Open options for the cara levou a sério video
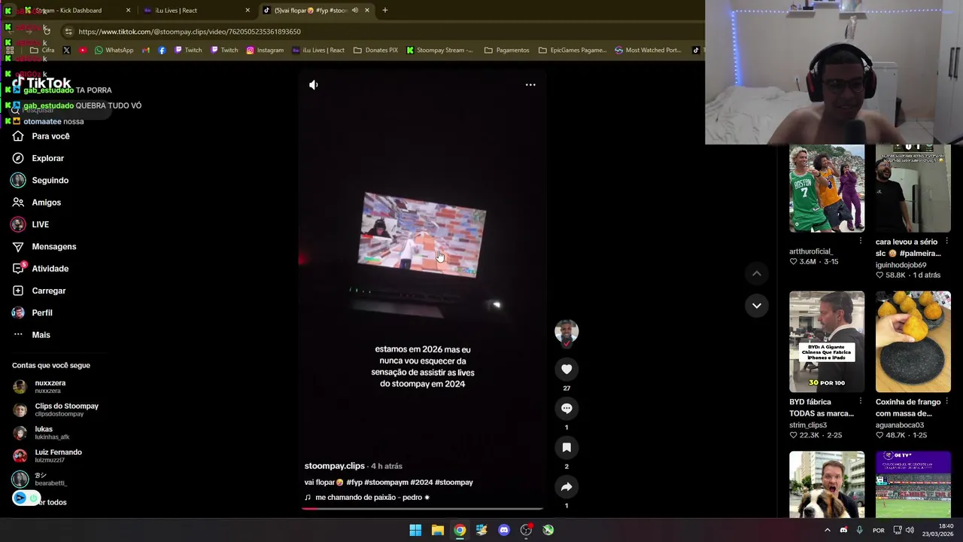 click(946, 242)
